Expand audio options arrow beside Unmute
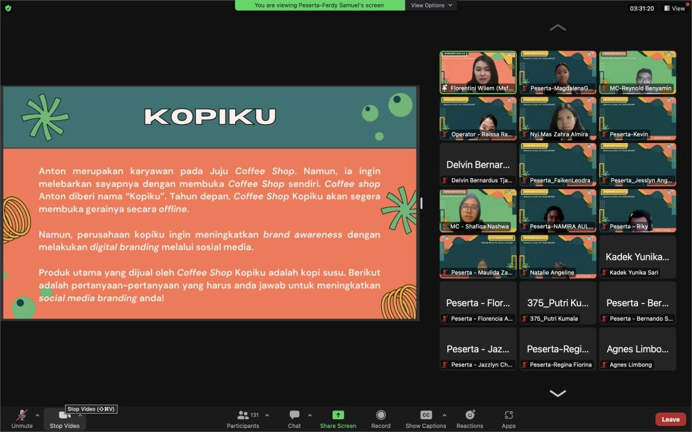 (x=37, y=415)
